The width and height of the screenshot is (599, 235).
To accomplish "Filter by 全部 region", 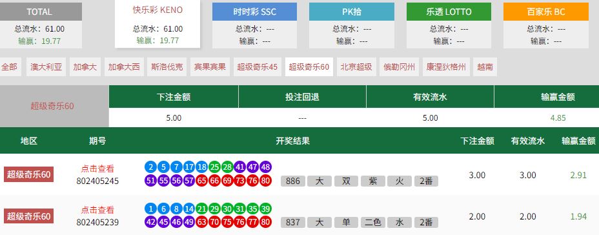I will pos(10,67).
